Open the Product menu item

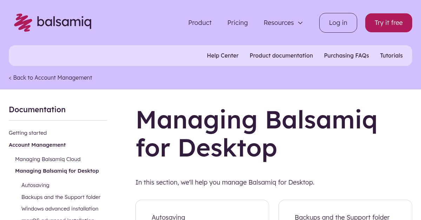[200, 22]
